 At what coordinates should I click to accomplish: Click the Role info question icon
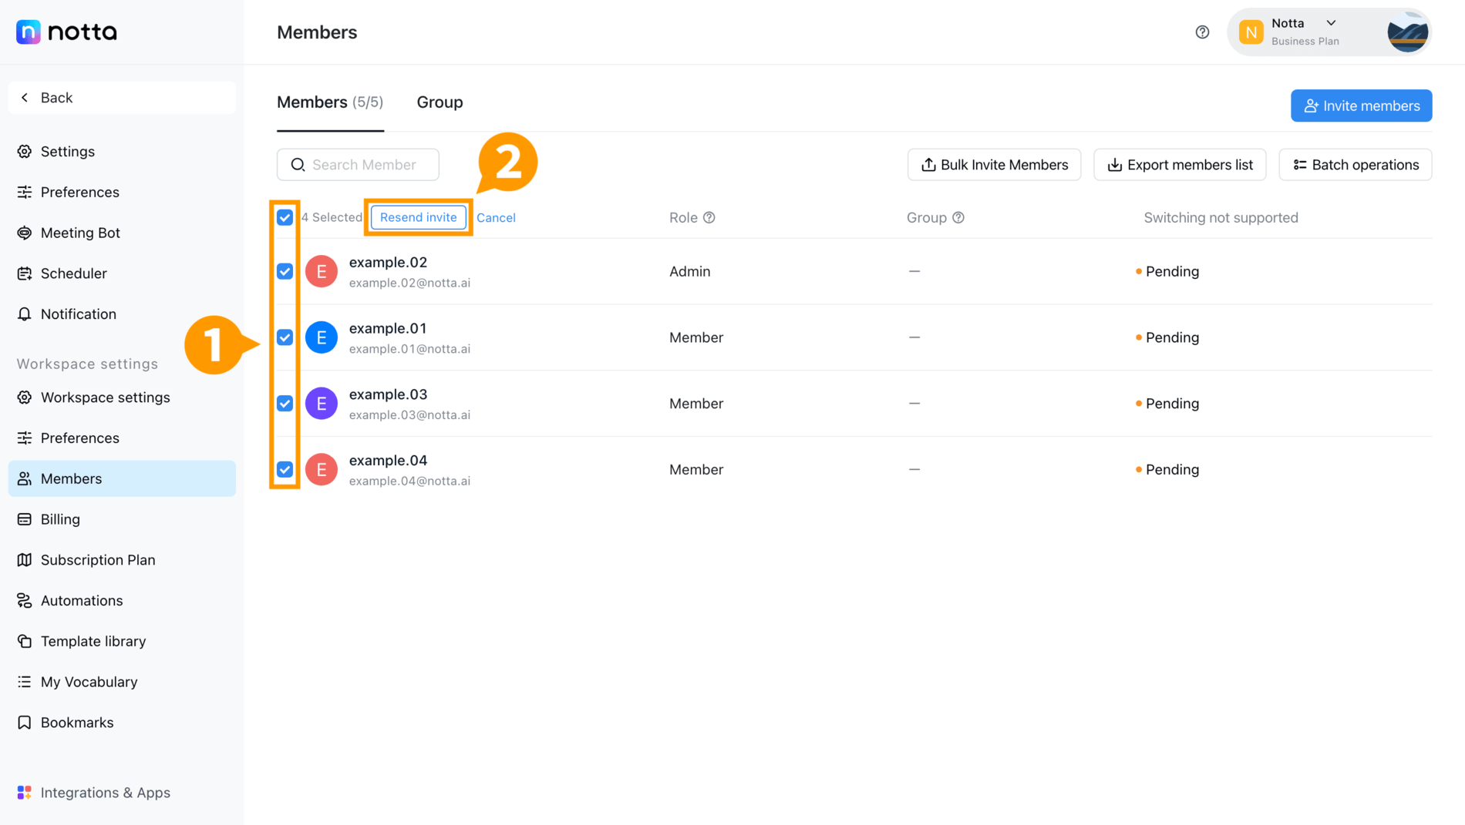709,218
